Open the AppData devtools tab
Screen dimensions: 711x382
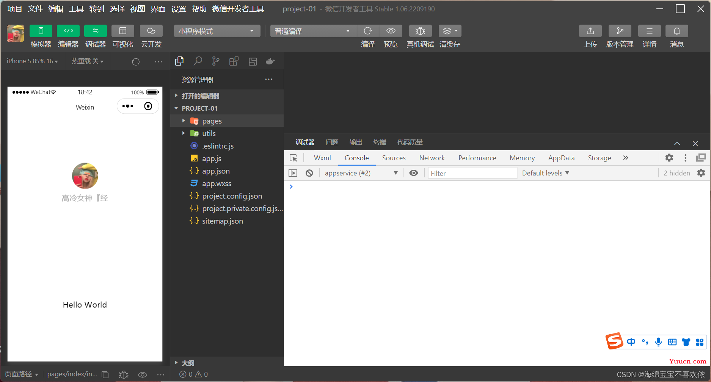(561, 158)
